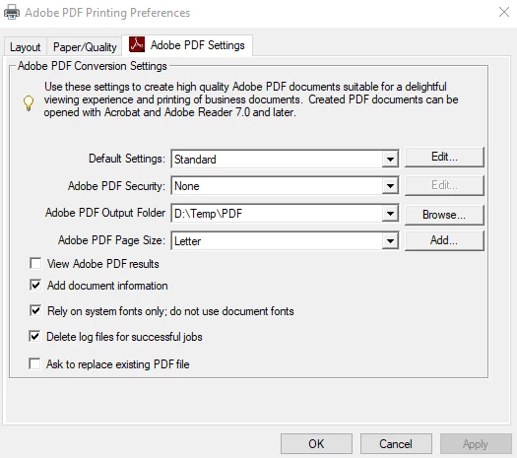Screen dimensions: 517x458
Task: Click the Adobe PDF Page Size label
Action: (x=111, y=240)
